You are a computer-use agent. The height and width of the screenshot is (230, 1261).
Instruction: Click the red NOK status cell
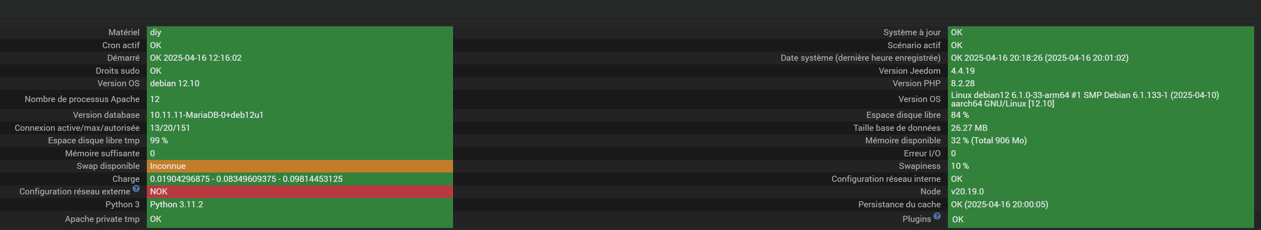coord(300,192)
